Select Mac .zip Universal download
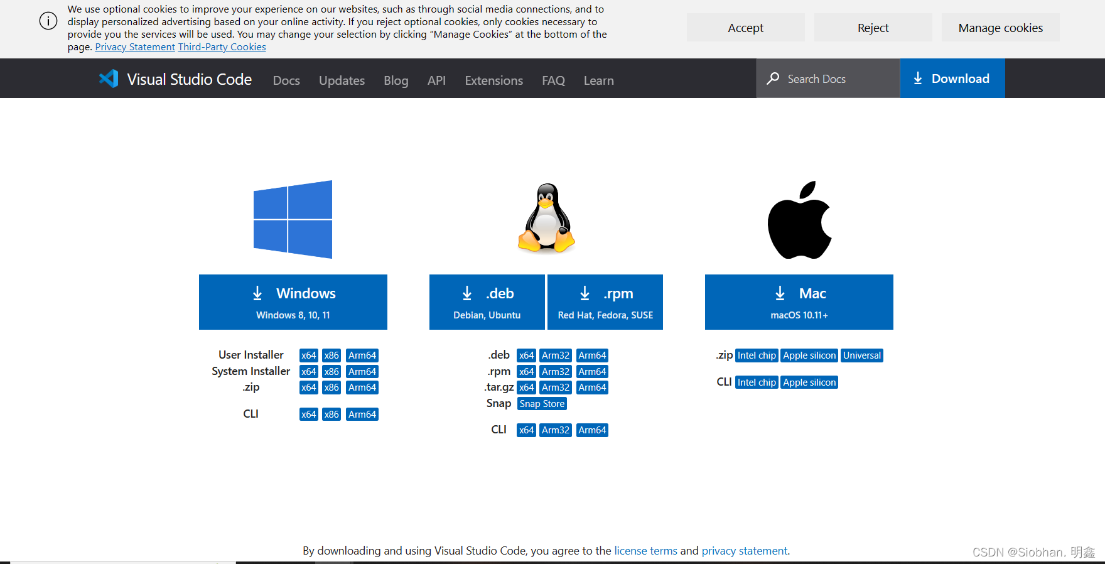The image size is (1105, 564). pyautogui.click(x=862, y=355)
